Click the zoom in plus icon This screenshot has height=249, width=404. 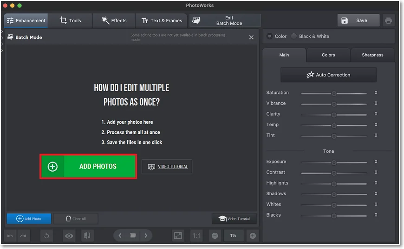pyautogui.click(x=253, y=236)
